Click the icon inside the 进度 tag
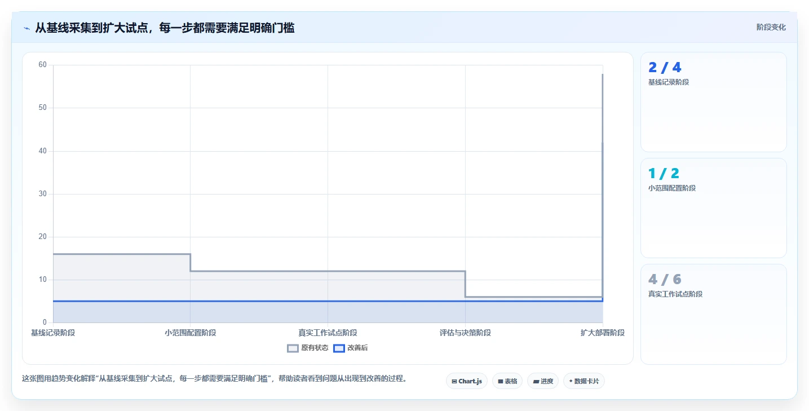 click(536, 382)
